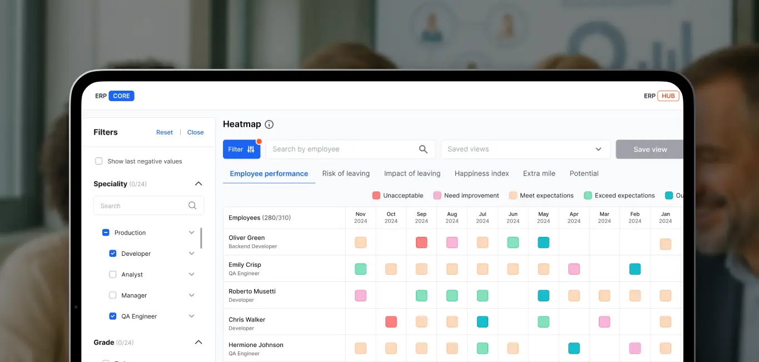Click the ERP CORE logo badge
759x362 pixels.
click(121, 96)
